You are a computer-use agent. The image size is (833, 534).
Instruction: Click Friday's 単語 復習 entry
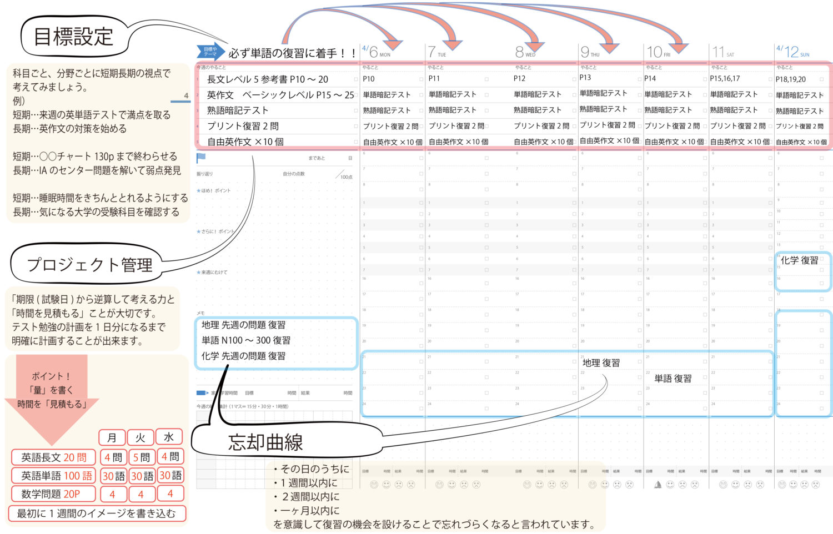tap(673, 378)
